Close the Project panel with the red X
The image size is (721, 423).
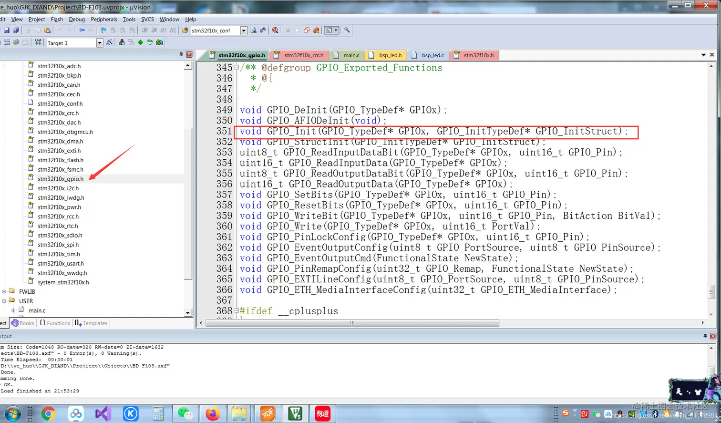coord(189,54)
